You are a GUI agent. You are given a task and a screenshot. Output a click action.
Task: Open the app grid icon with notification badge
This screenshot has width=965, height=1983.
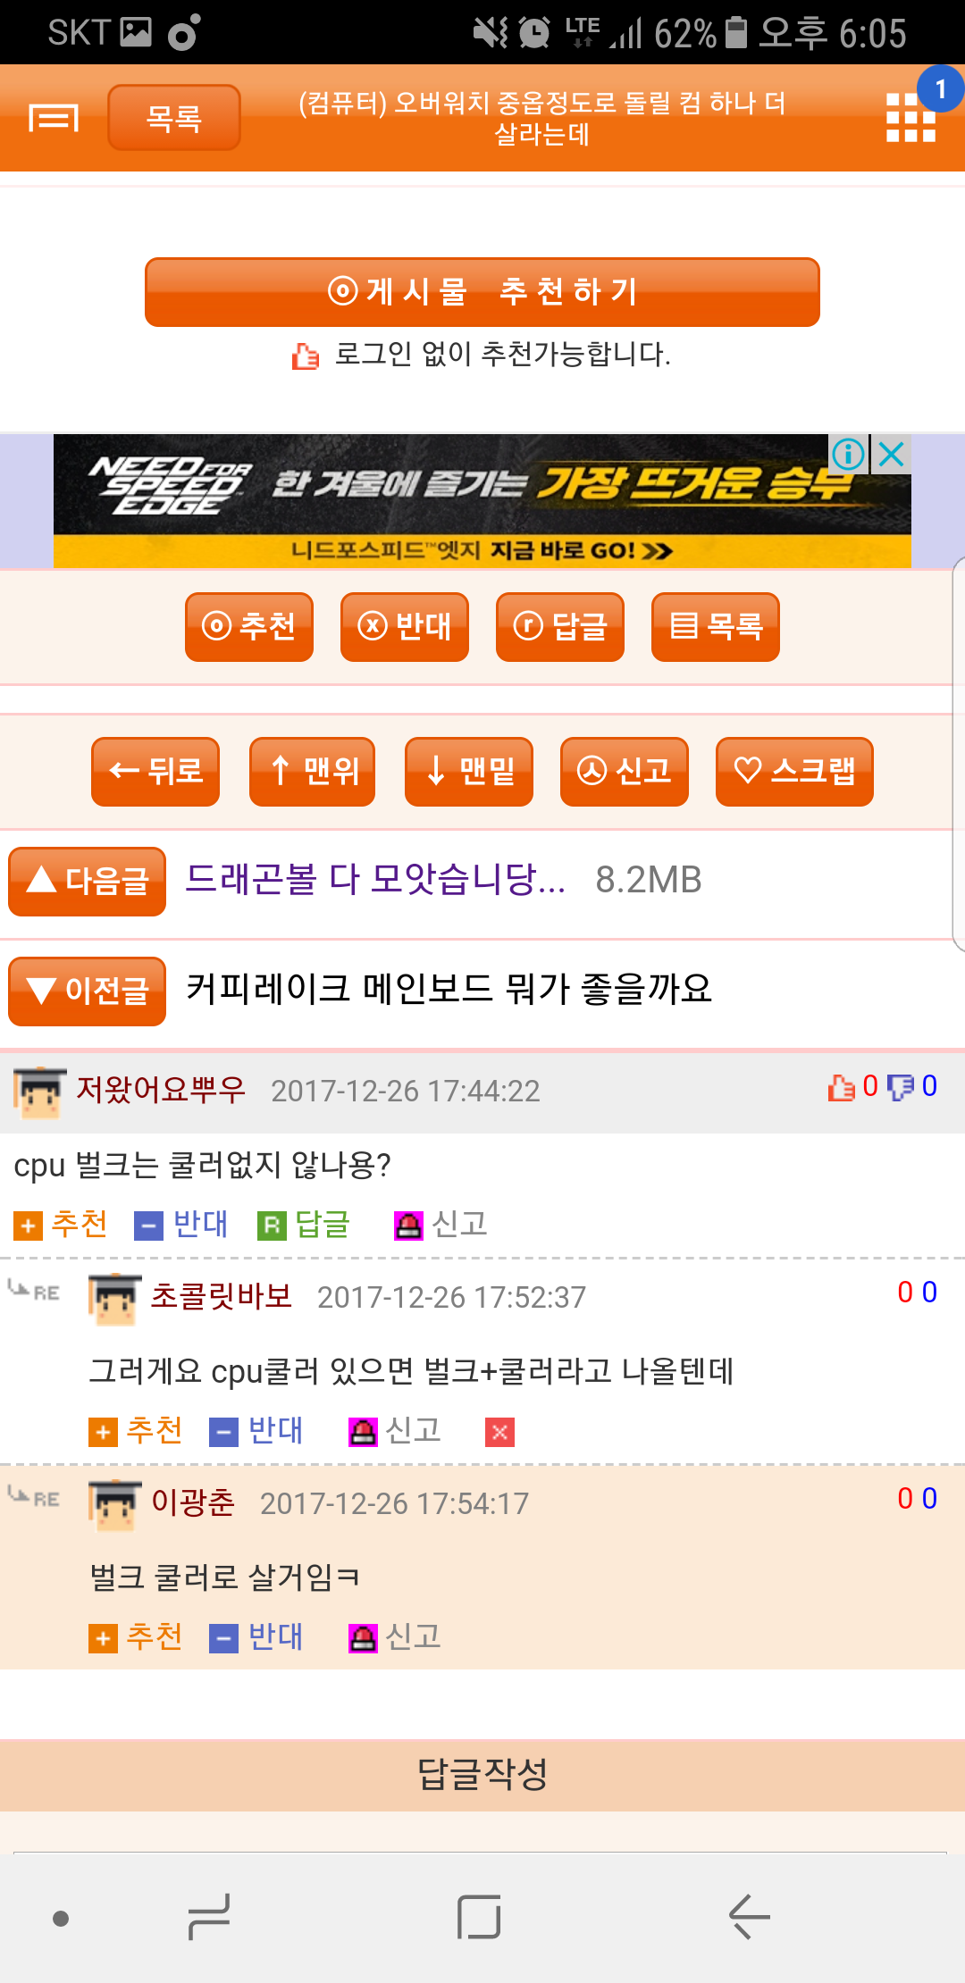coord(910,117)
